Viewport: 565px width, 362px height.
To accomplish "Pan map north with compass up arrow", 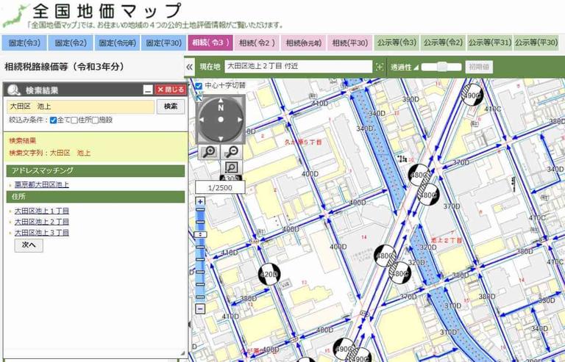I will tap(221, 101).
